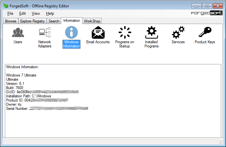Open the Help menu

coord(50,13)
